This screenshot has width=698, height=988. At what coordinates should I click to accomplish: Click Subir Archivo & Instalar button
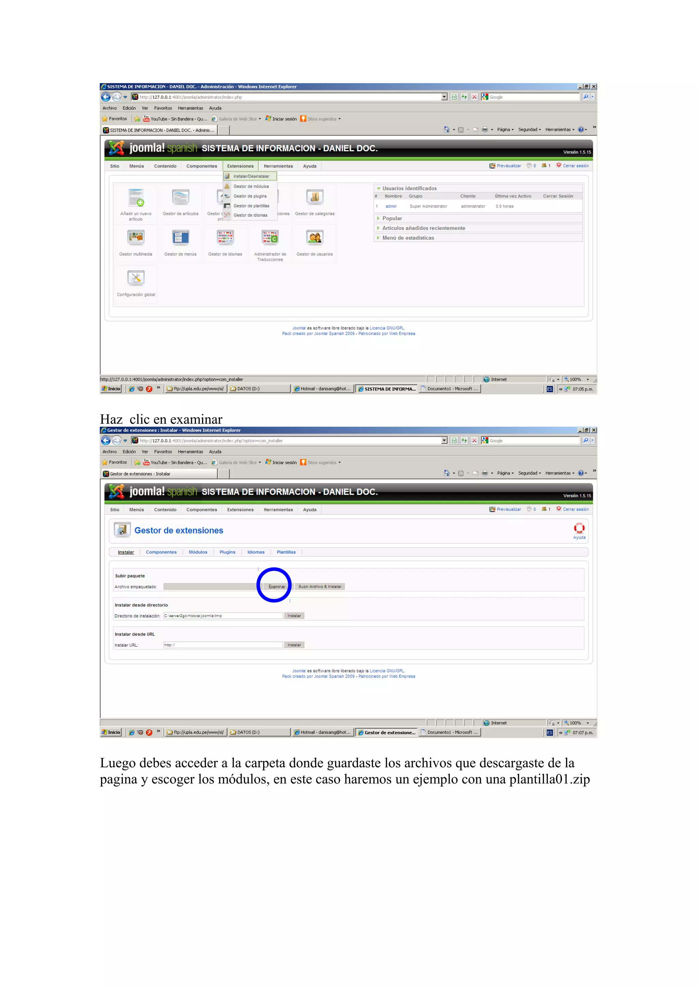320,586
